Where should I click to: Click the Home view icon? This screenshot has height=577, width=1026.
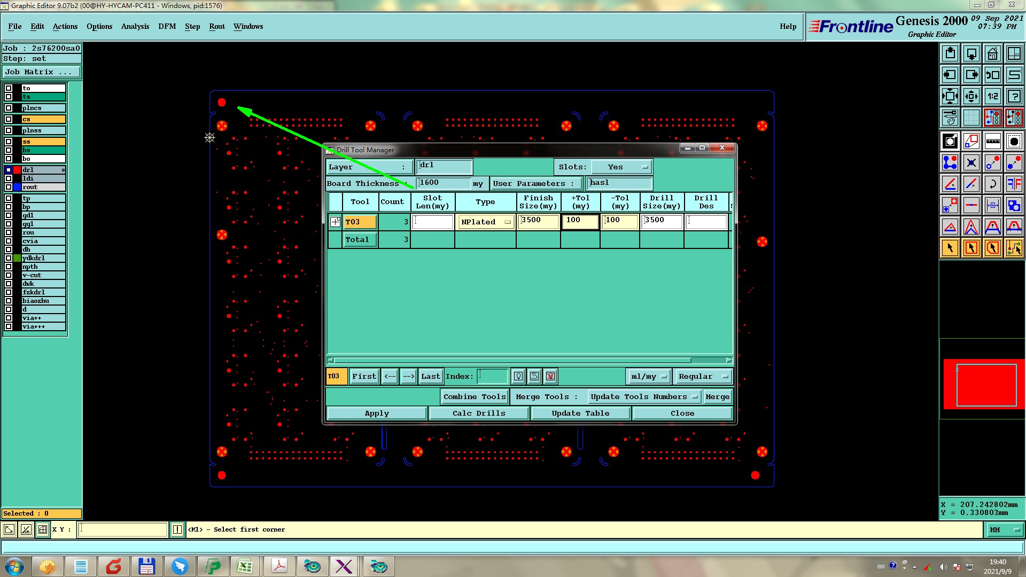click(x=992, y=53)
